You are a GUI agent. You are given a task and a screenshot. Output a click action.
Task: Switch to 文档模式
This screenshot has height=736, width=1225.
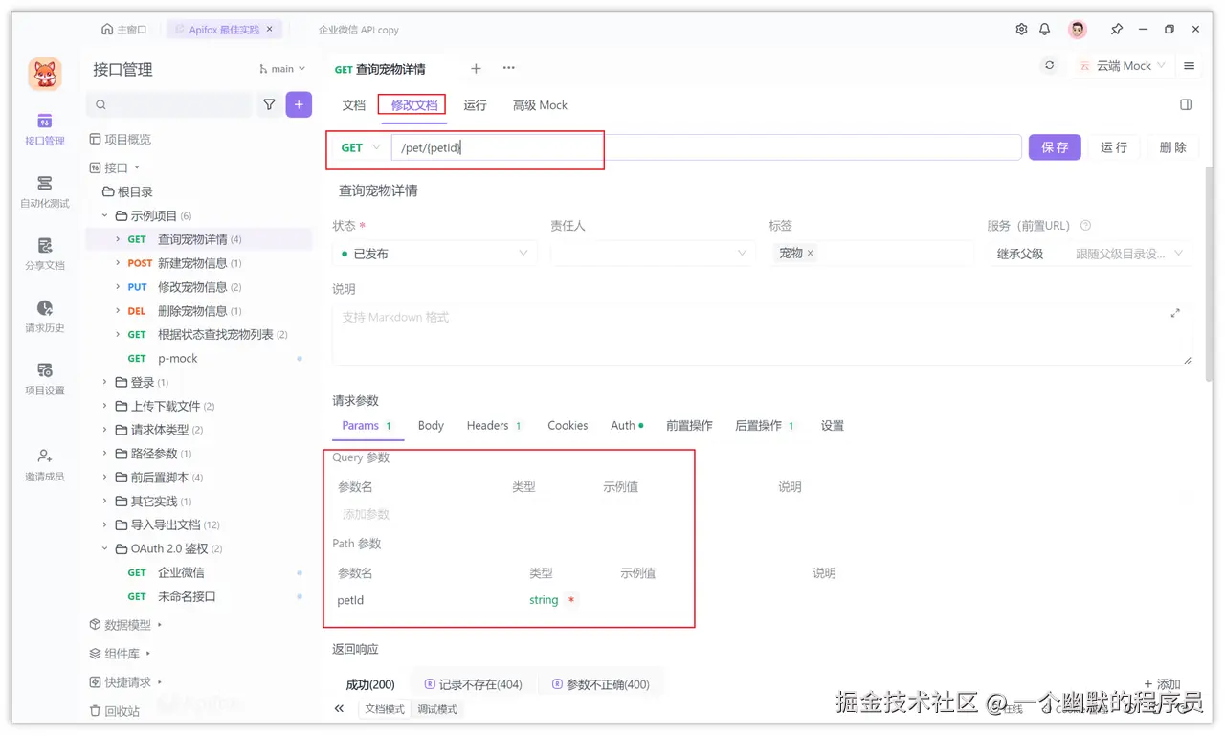pos(385,709)
